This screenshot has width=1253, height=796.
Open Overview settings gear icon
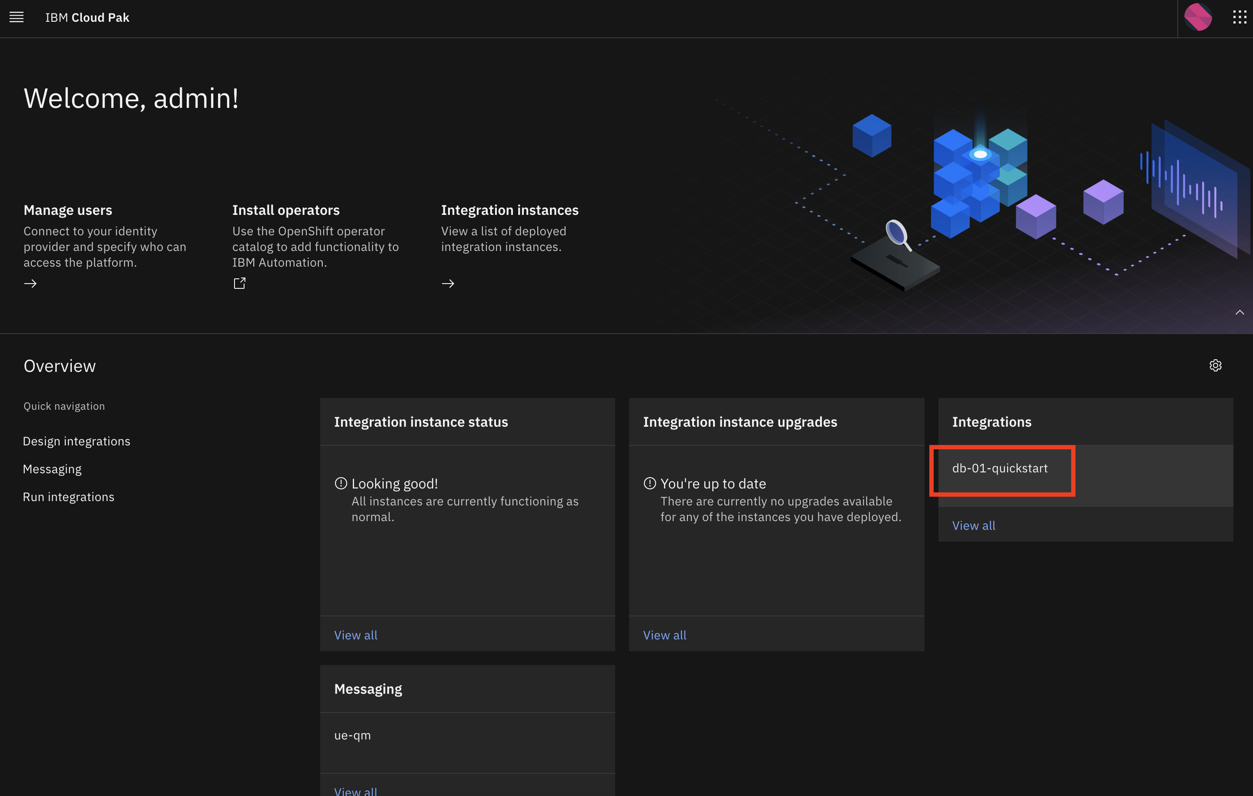pyautogui.click(x=1215, y=366)
